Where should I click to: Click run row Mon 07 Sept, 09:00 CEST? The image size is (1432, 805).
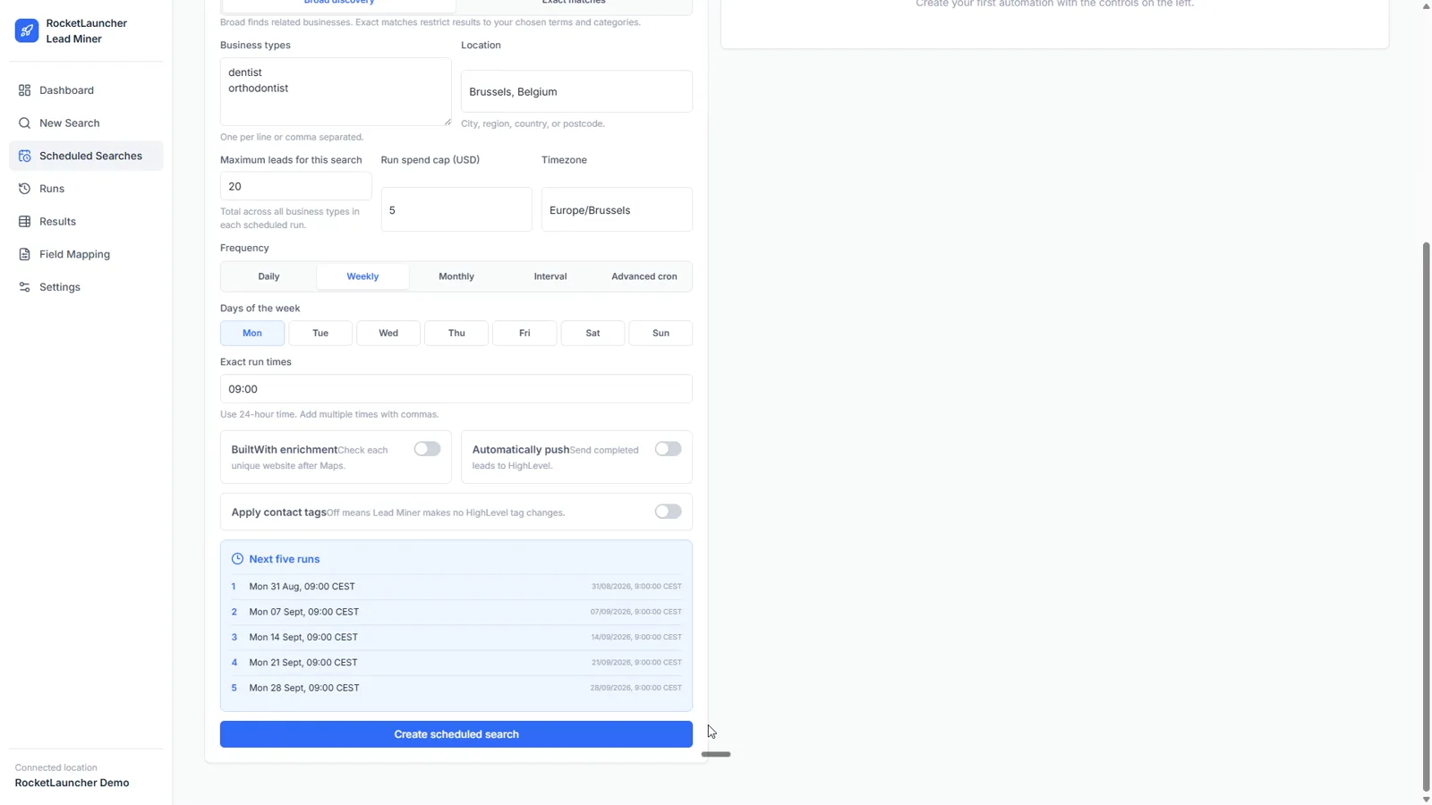point(456,612)
